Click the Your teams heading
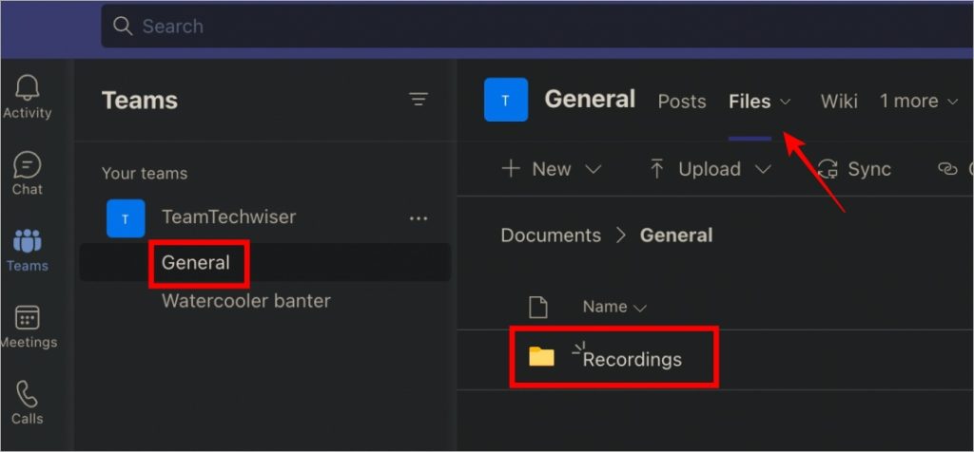Image resolution: width=974 pixels, height=452 pixels. pos(145,173)
